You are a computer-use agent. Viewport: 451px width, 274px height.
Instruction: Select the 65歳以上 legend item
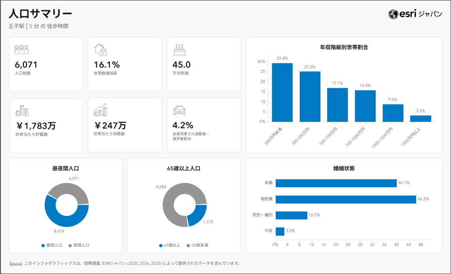click(x=169, y=245)
